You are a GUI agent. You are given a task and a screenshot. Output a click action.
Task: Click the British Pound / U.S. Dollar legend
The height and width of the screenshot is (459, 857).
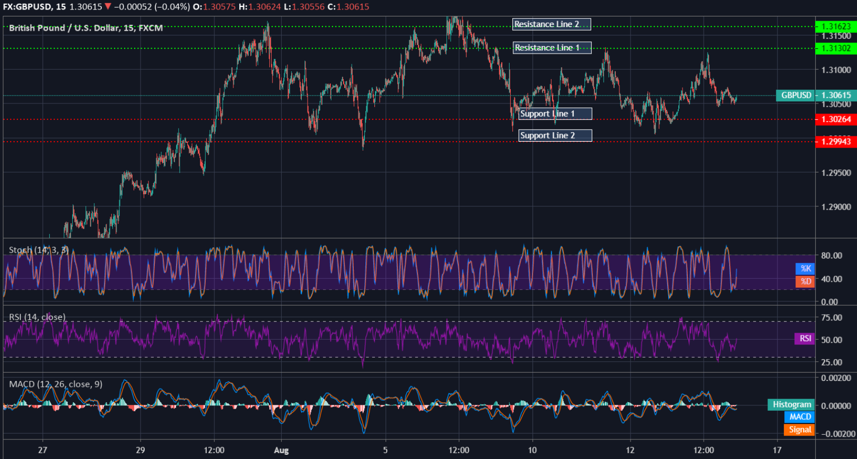(86, 28)
